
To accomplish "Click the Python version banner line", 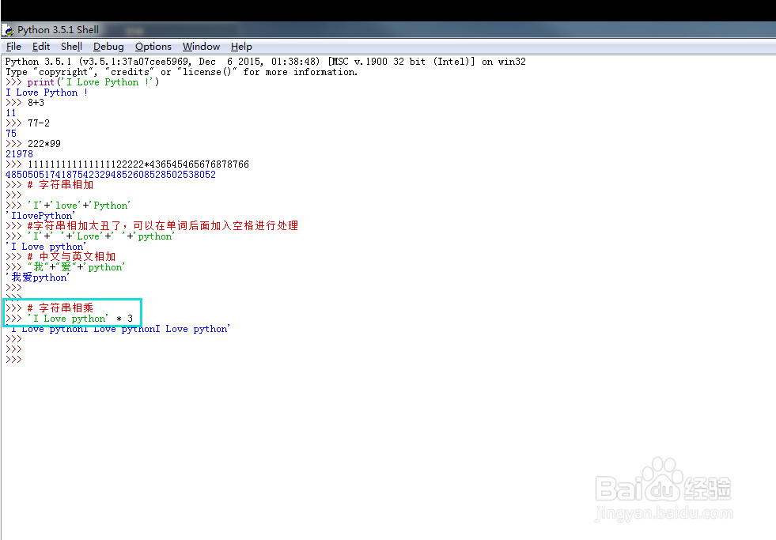I will point(265,62).
